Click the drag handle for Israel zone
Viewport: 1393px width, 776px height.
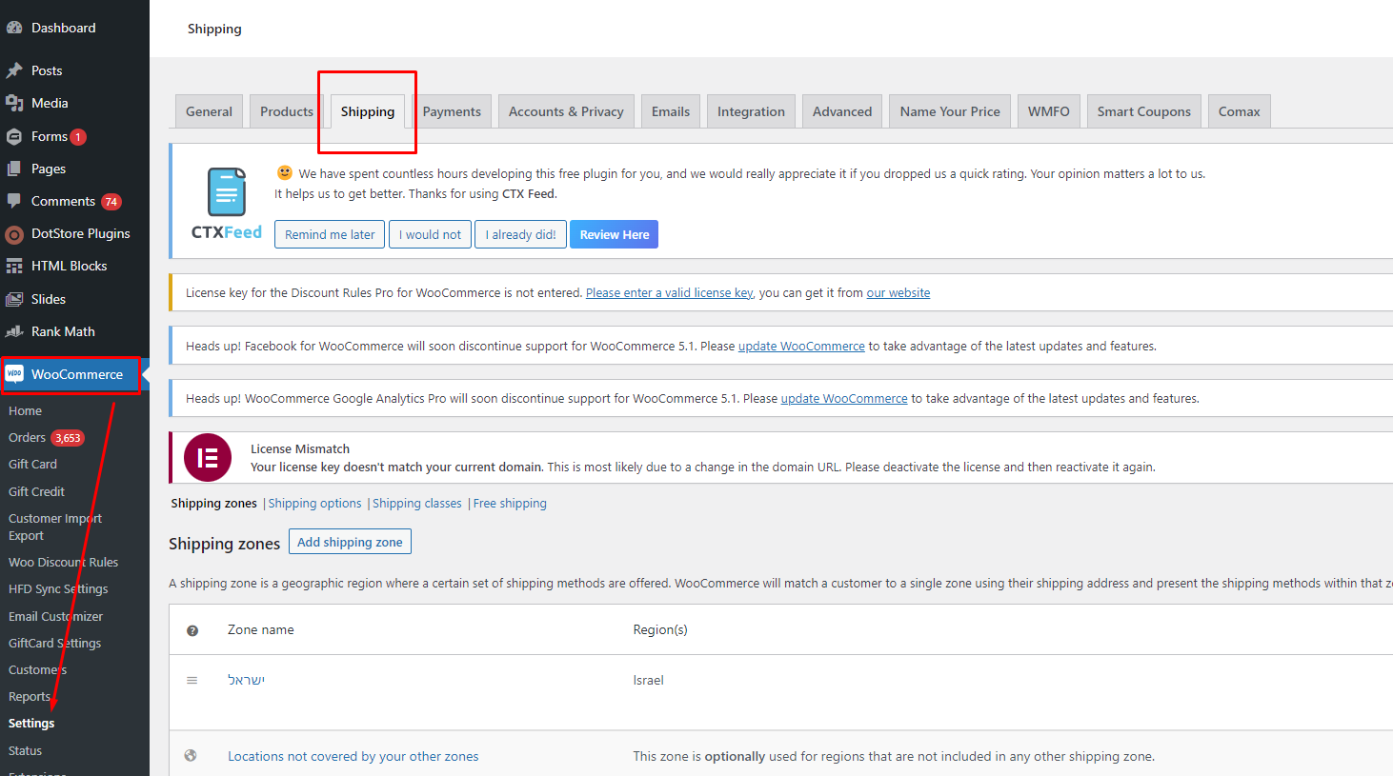pos(192,680)
